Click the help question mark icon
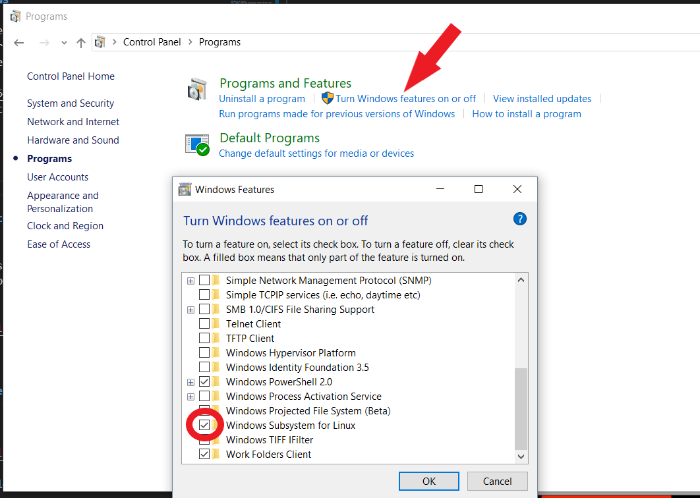Screen dimensions: 700x498 tap(519, 219)
